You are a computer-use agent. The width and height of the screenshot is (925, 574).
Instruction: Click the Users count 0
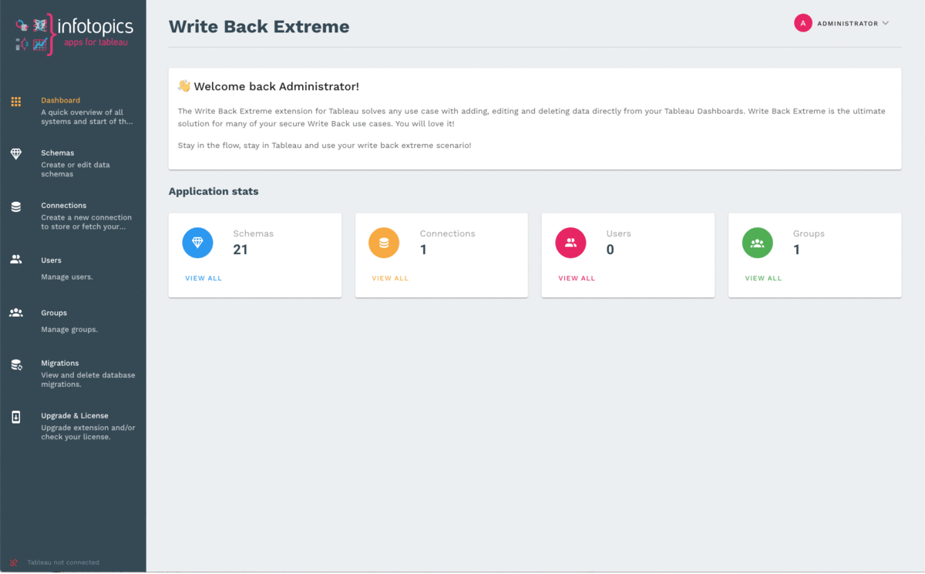tap(610, 250)
